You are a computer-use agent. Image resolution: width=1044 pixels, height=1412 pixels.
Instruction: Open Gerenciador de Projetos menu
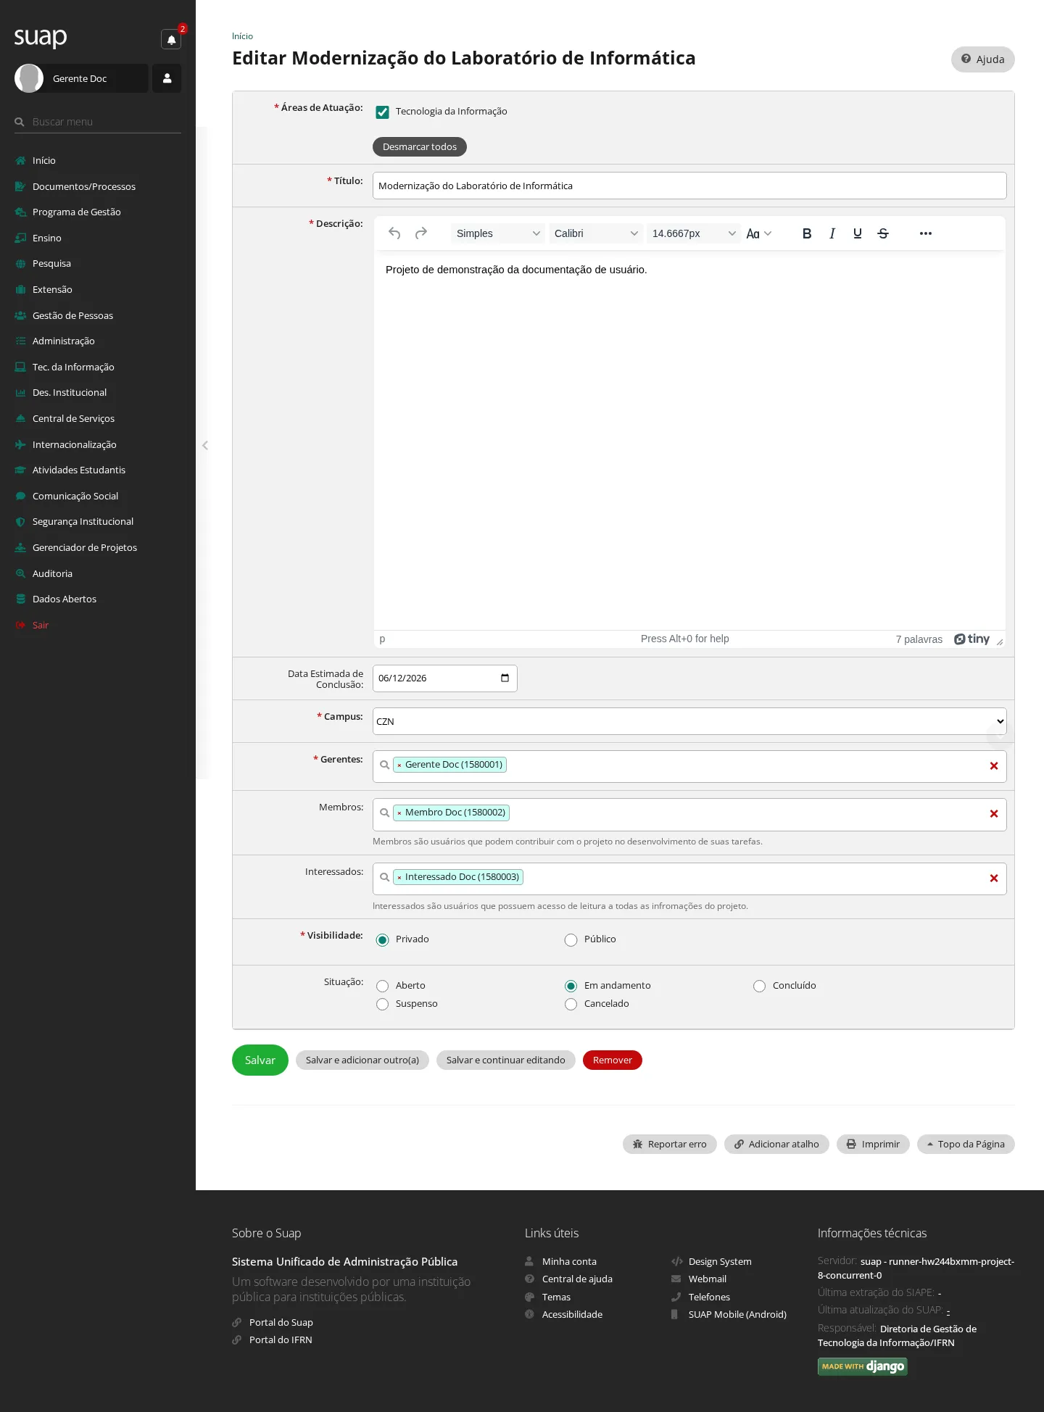point(85,547)
